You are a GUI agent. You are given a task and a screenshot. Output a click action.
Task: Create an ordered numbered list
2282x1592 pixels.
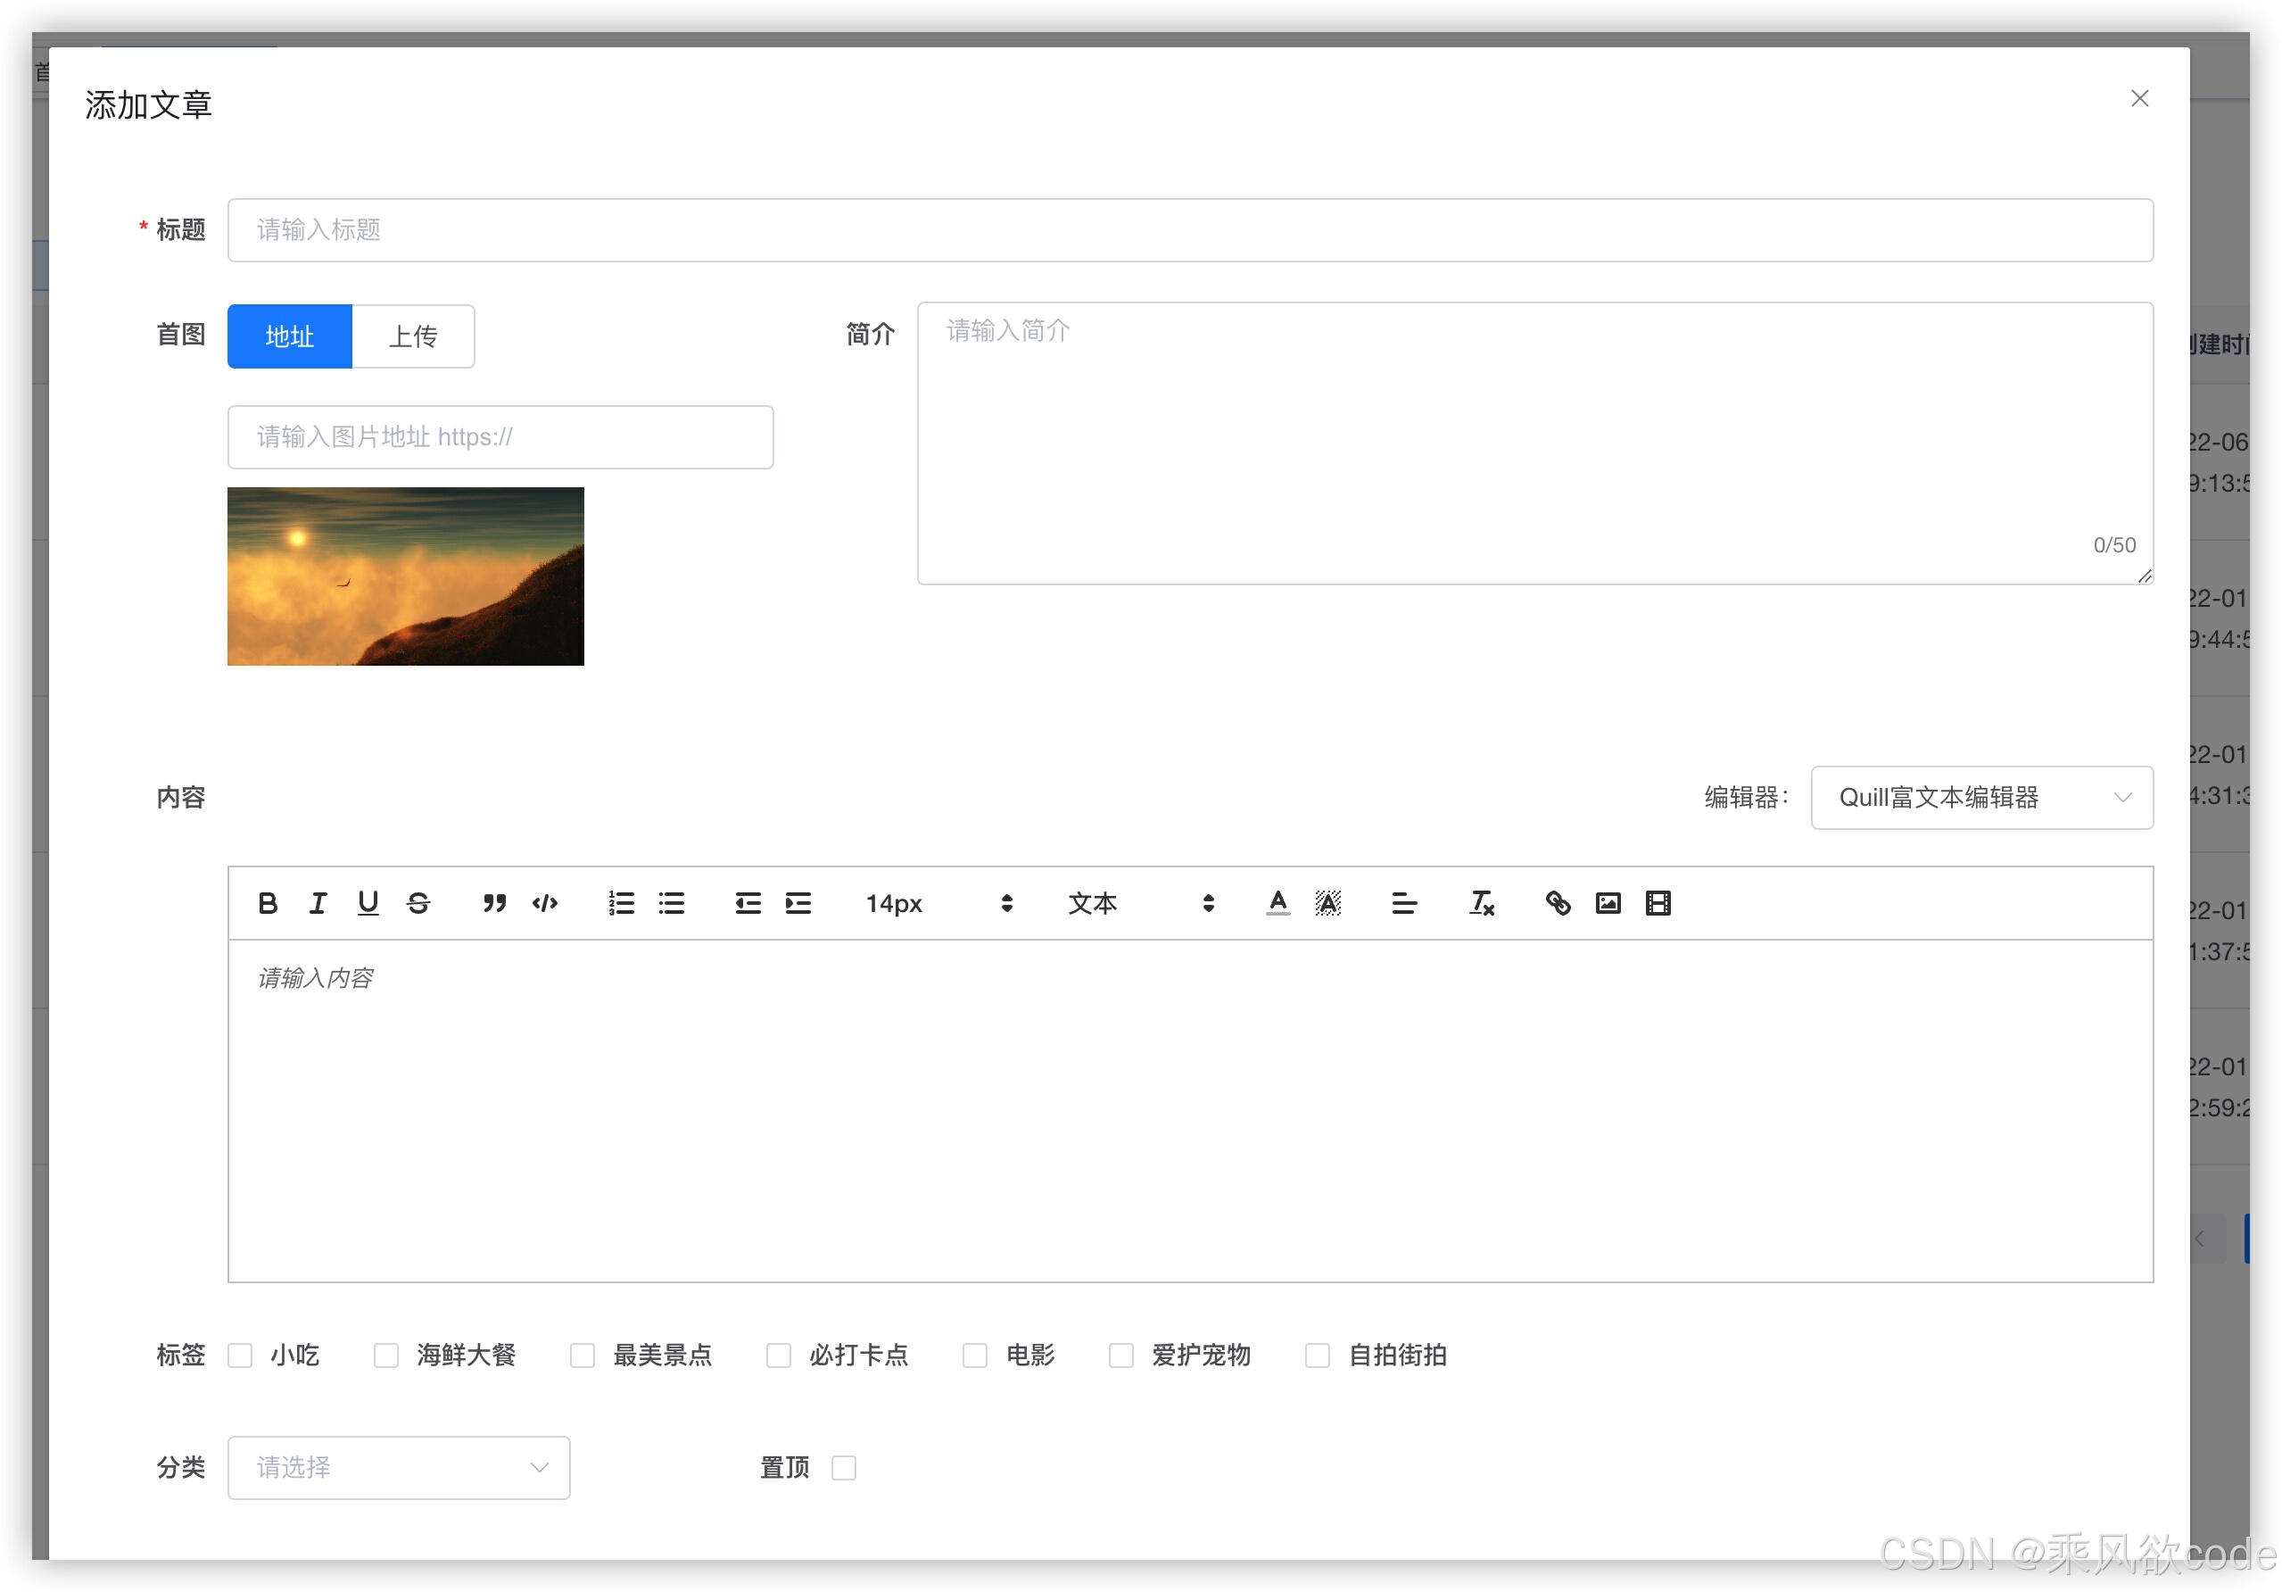[x=621, y=903]
